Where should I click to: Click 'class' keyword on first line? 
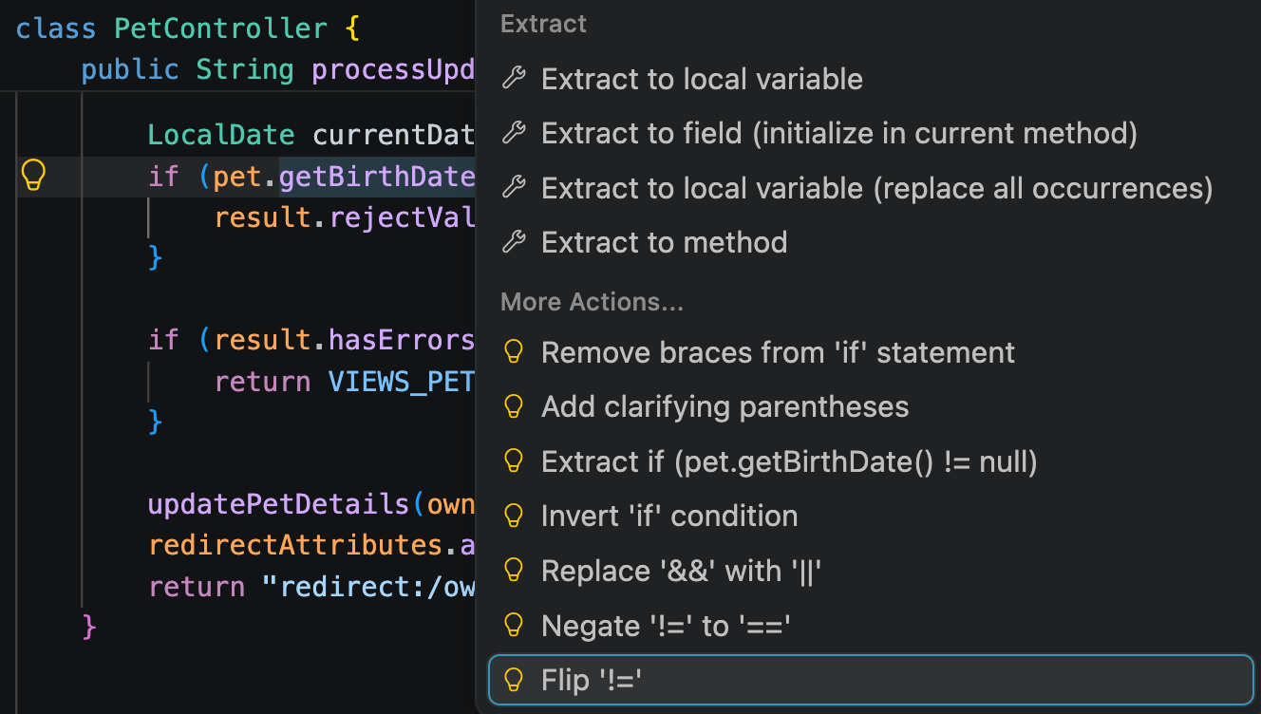click(x=56, y=28)
